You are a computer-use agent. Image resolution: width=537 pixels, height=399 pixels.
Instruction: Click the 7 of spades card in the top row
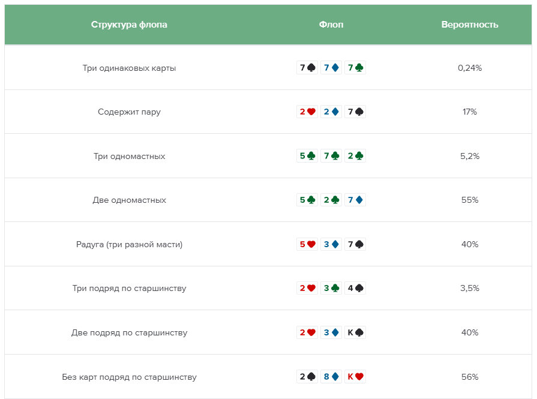[307, 67]
